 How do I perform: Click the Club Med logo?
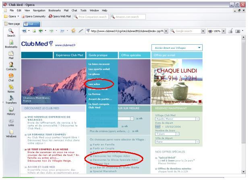click(37, 44)
